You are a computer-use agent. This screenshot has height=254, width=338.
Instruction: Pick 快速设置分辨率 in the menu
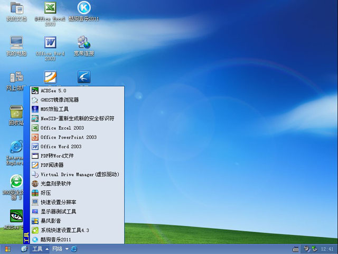pos(58,202)
